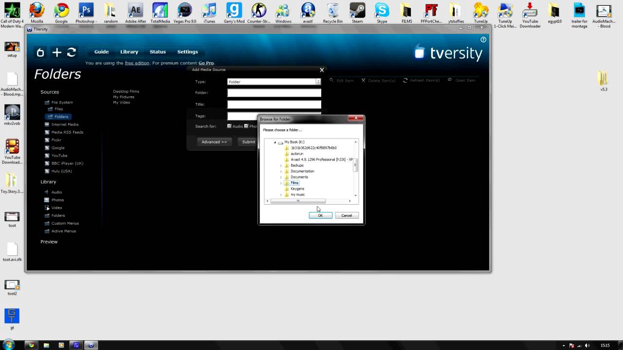623x350 pixels.
Task: Open the Type dropdown showing Folder
Action: pos(274,82)
